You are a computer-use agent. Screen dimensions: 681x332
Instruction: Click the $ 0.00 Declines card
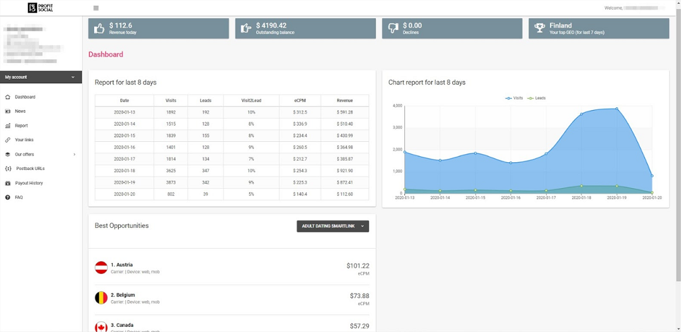click(452, 29)
